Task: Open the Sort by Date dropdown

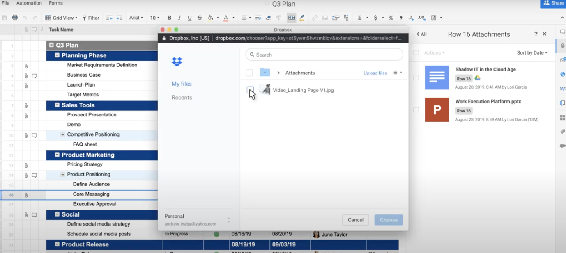Action: [532, 53]
